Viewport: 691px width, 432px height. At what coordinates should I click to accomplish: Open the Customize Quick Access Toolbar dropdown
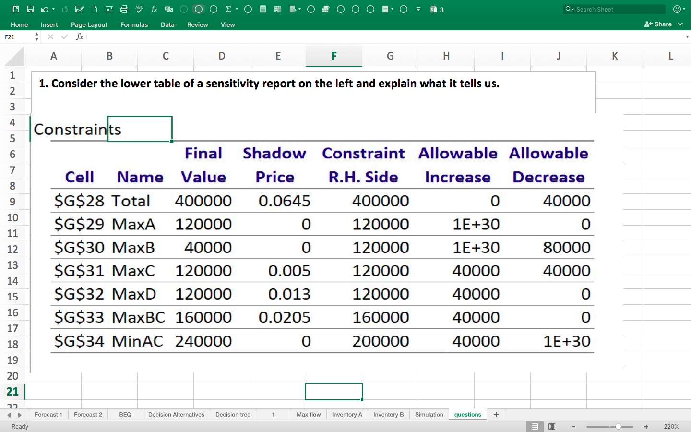click(x=418, y=9)
